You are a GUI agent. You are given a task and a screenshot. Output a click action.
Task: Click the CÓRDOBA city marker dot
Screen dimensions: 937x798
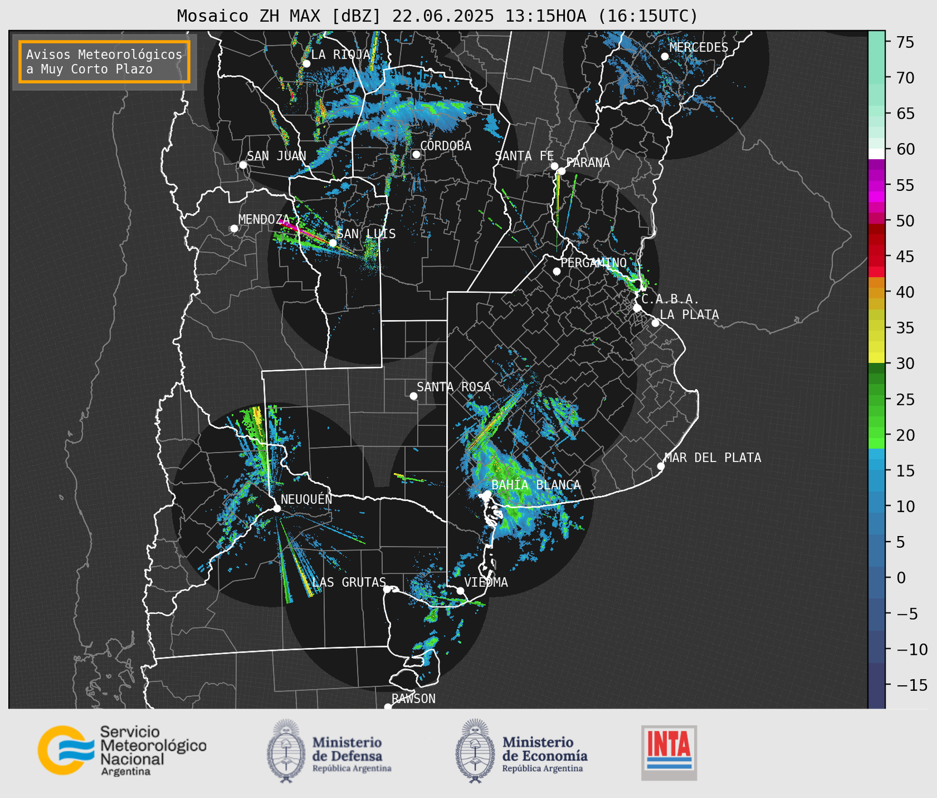click(x=416, y=154)
